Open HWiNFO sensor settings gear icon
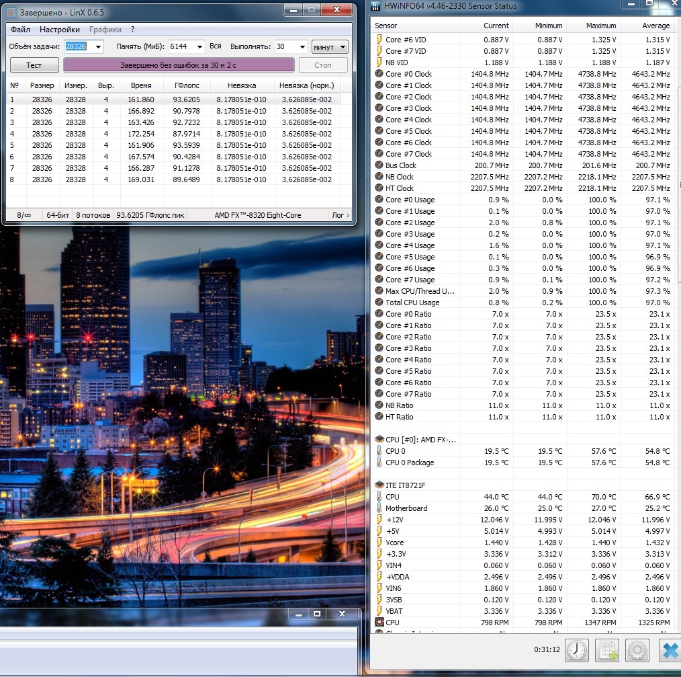 pyautogui.click(x=637, y=650)
